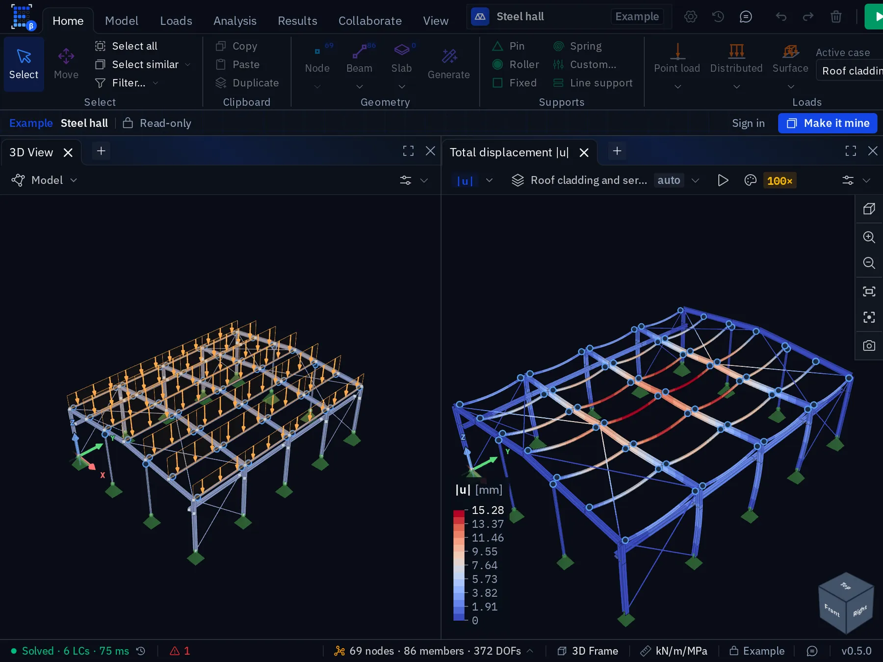Click Sign in link
This screenshot has height=662, width=883.
748,123
